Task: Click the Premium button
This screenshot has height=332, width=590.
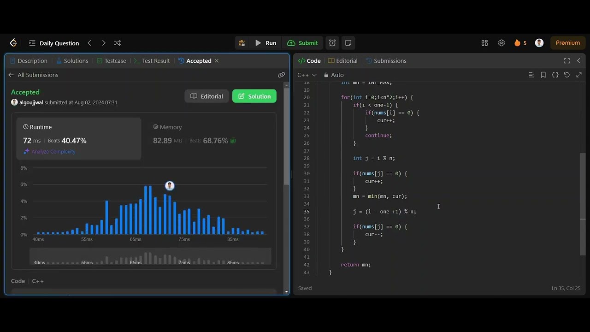Action: [568, 43]
